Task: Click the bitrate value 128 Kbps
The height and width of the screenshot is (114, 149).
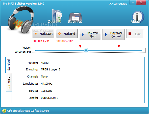Action: coord(47,91)
